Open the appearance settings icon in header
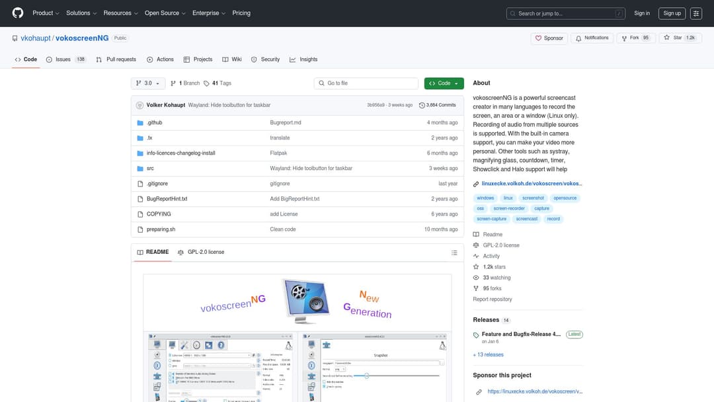 695,14
